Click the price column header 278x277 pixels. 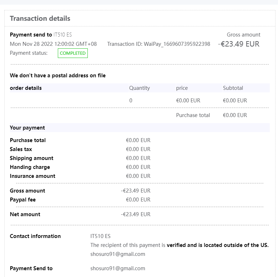pyautogui.click(x=182, y=88)
